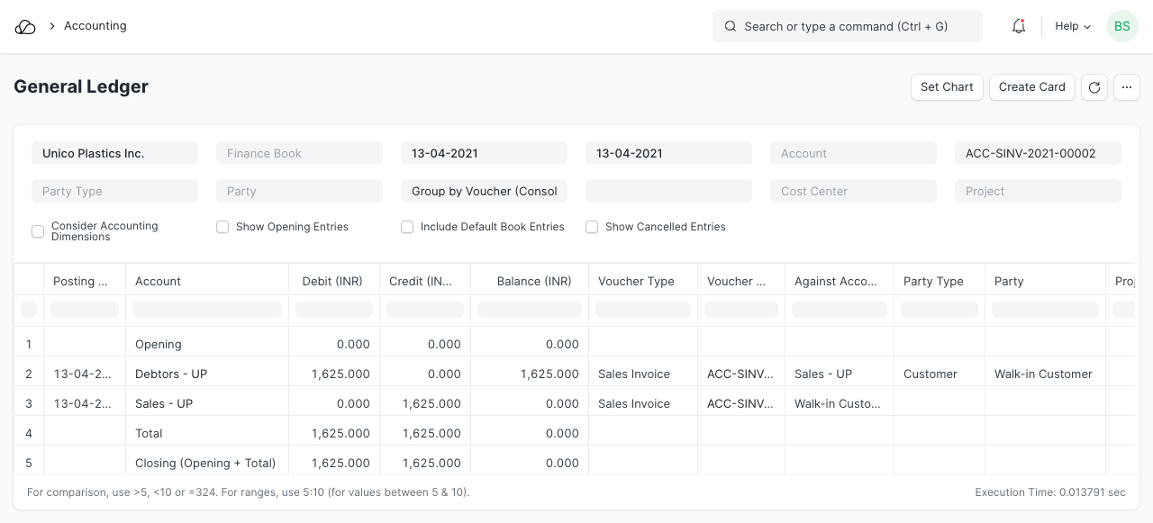Check Show Cancelled Entries option
The height and width of the screenshot is (523, 1153).
pos(592,227)
